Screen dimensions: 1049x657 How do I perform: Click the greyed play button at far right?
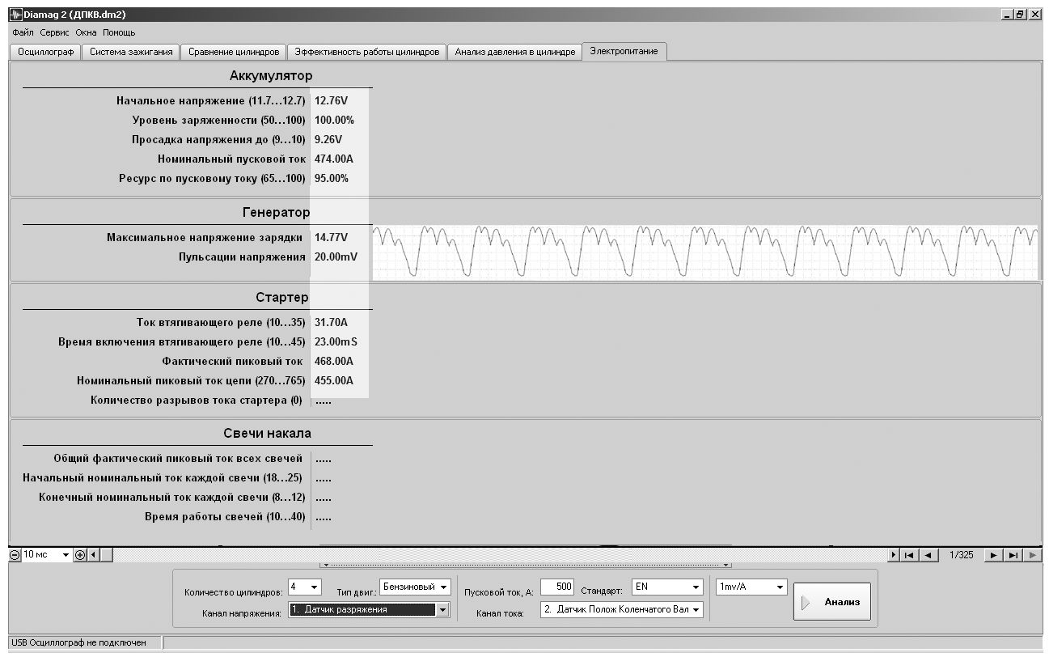click(1032, 555)
